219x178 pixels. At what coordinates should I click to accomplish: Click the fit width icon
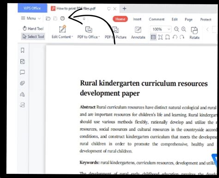[167, 37]
